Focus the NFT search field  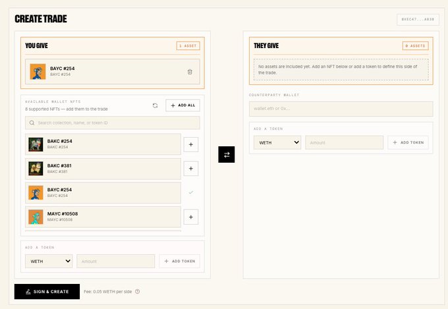(113, 123)
